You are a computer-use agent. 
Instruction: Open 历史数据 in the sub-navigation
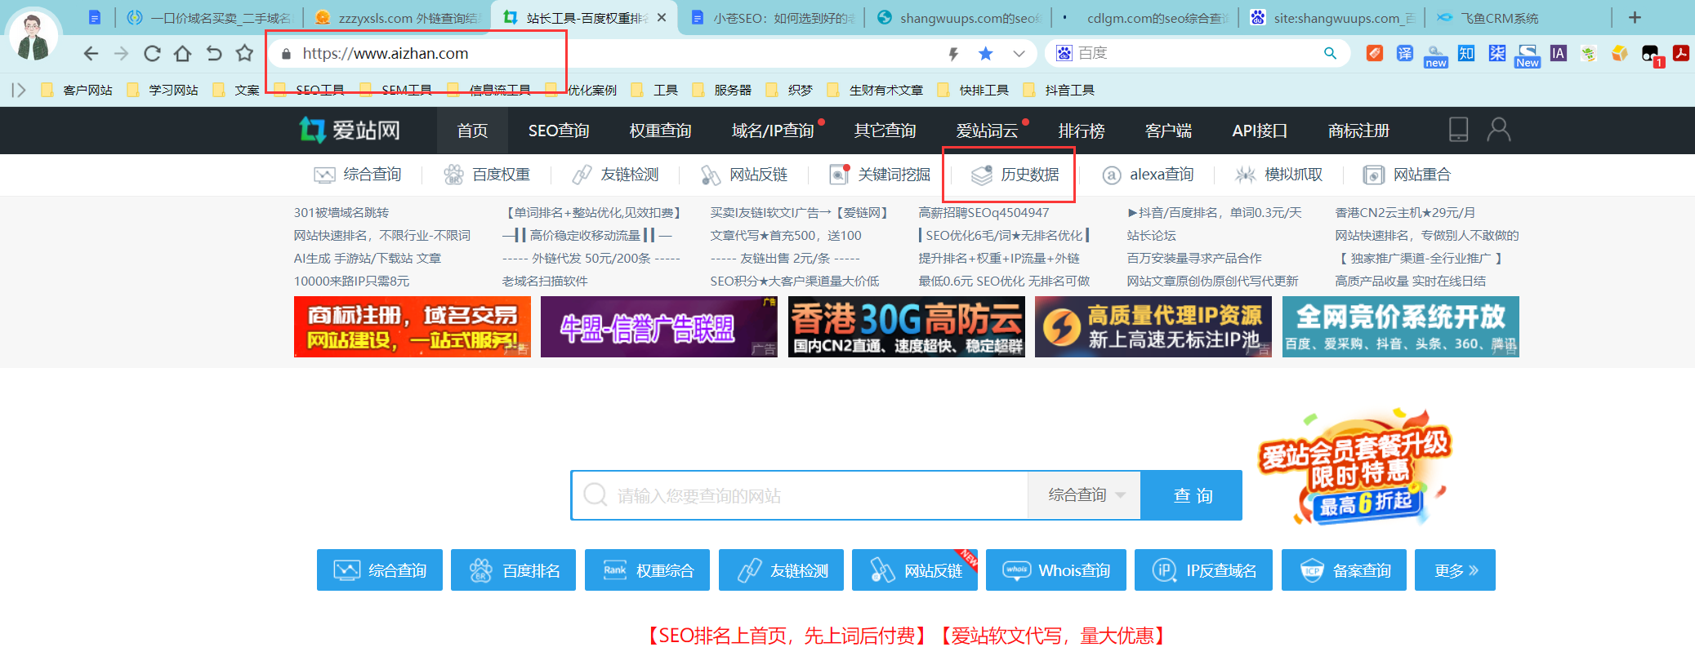click(1015, 175)
